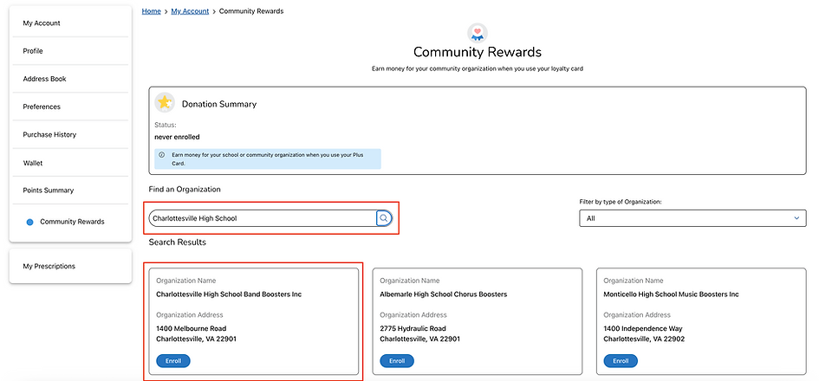This screenshot has width=819, height=381.
Task: Click the 2775 Hydraulic Road address
Action: [x=413, y=329]
